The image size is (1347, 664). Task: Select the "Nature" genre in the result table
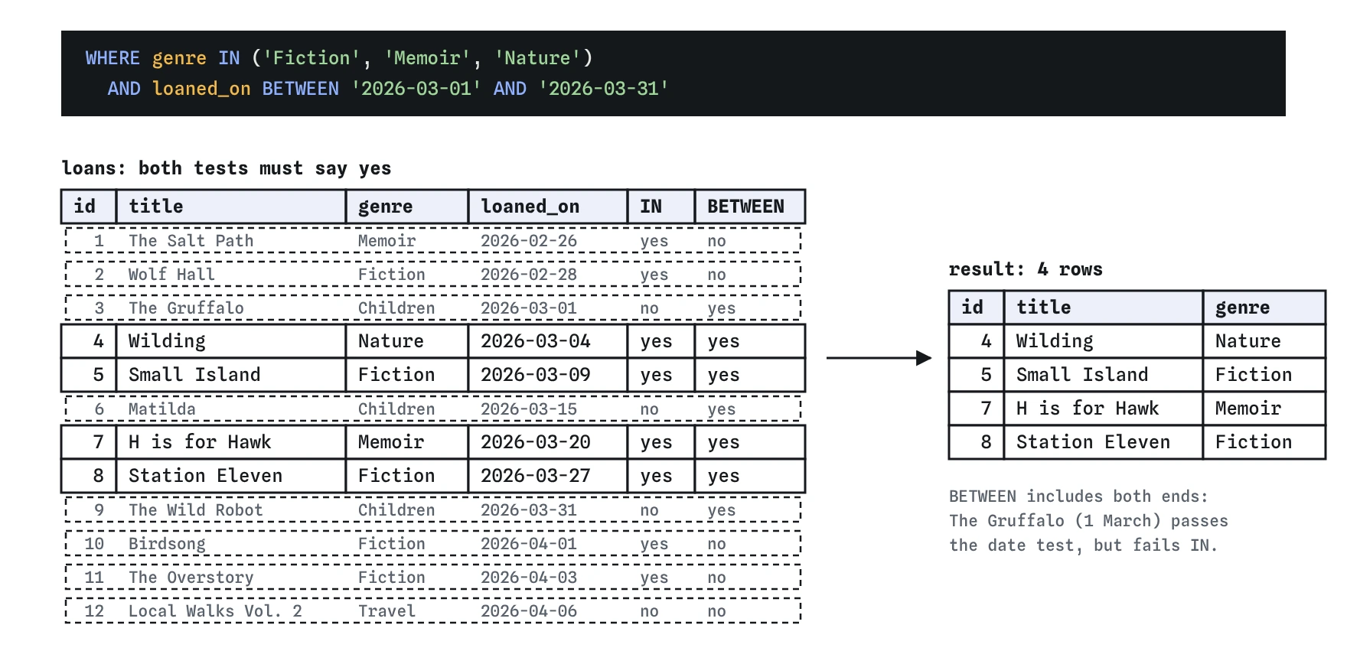(1248, 341)
